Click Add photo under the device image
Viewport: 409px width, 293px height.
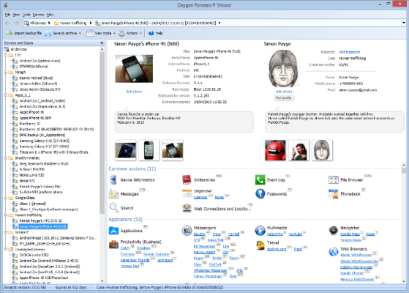point(134,92)
